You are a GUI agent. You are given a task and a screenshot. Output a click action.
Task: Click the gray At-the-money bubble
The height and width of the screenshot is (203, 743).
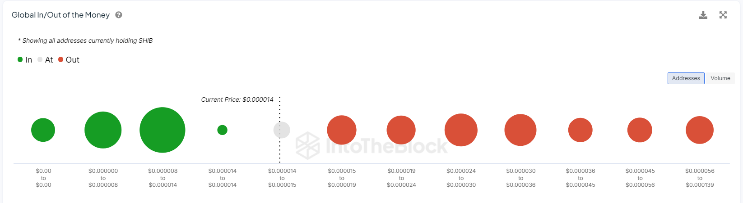[x=282, y=130]
